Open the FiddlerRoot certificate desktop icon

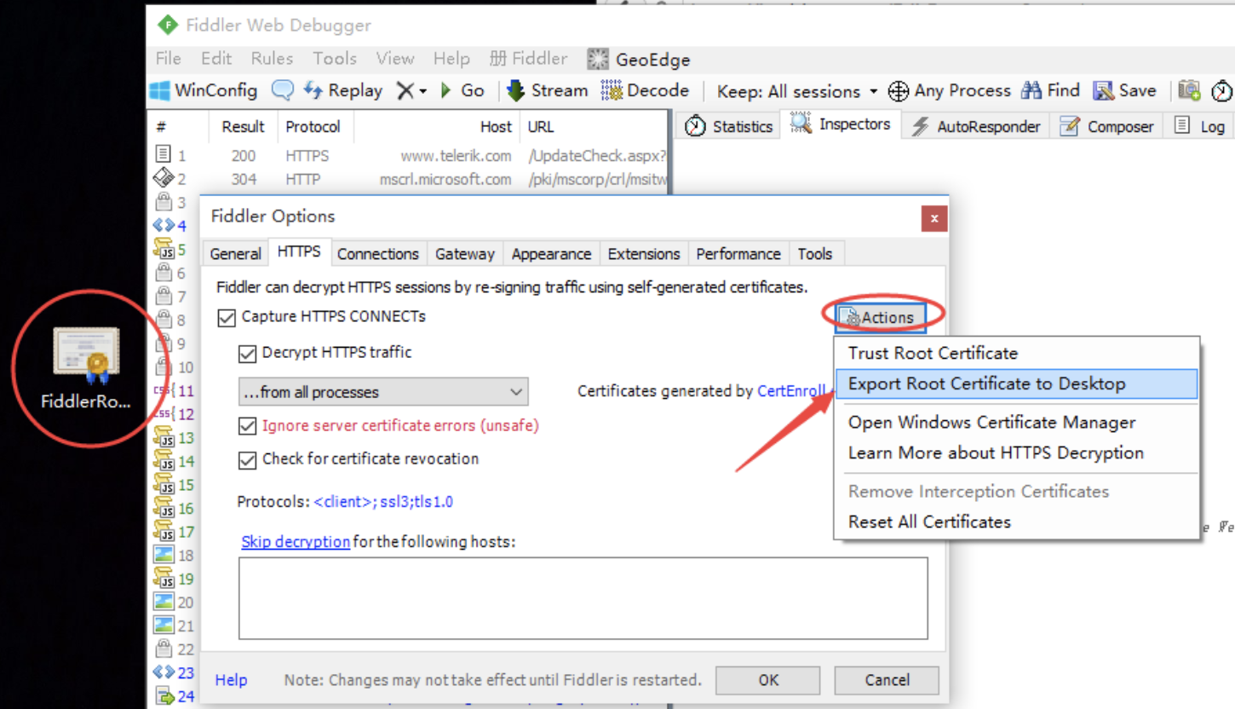coord(85,354)
